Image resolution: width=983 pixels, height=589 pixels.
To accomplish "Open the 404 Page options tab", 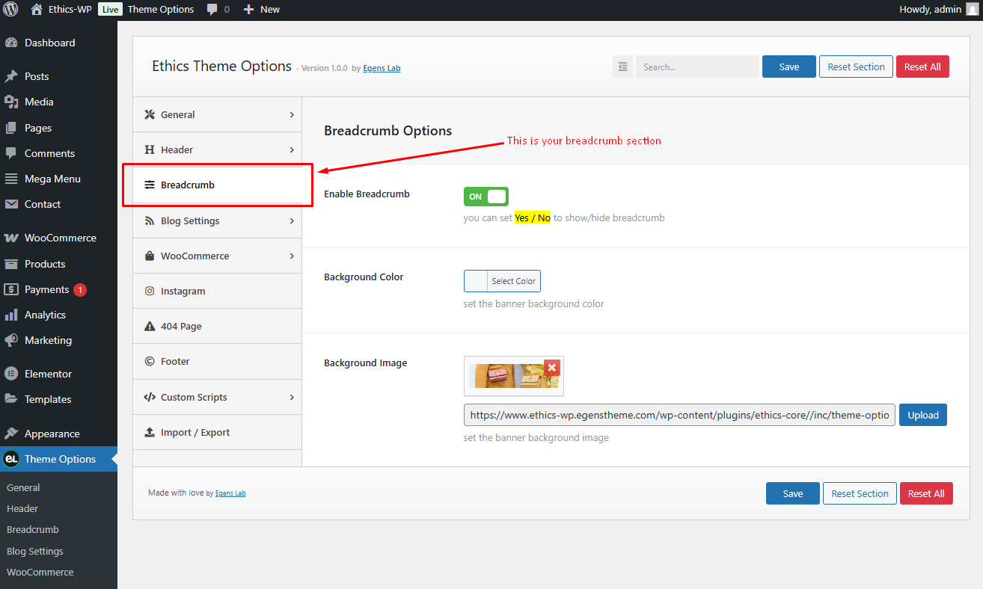I will click(218, 326).
